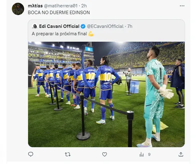The height and width of the screenshot is (164, 196).
Task: Open the view count analytics icon
Action: (142, 155)
